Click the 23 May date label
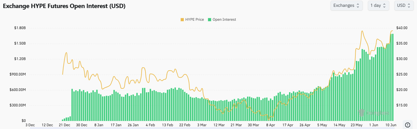Viewport: 417px width, 129px height. 356,125
